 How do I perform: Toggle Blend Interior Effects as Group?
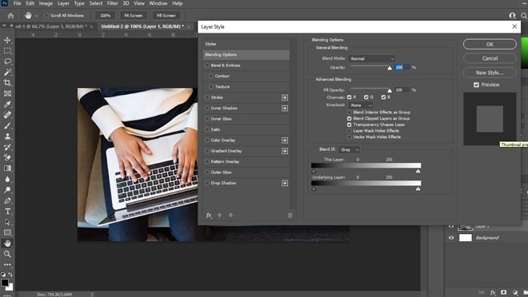[349, 113]
